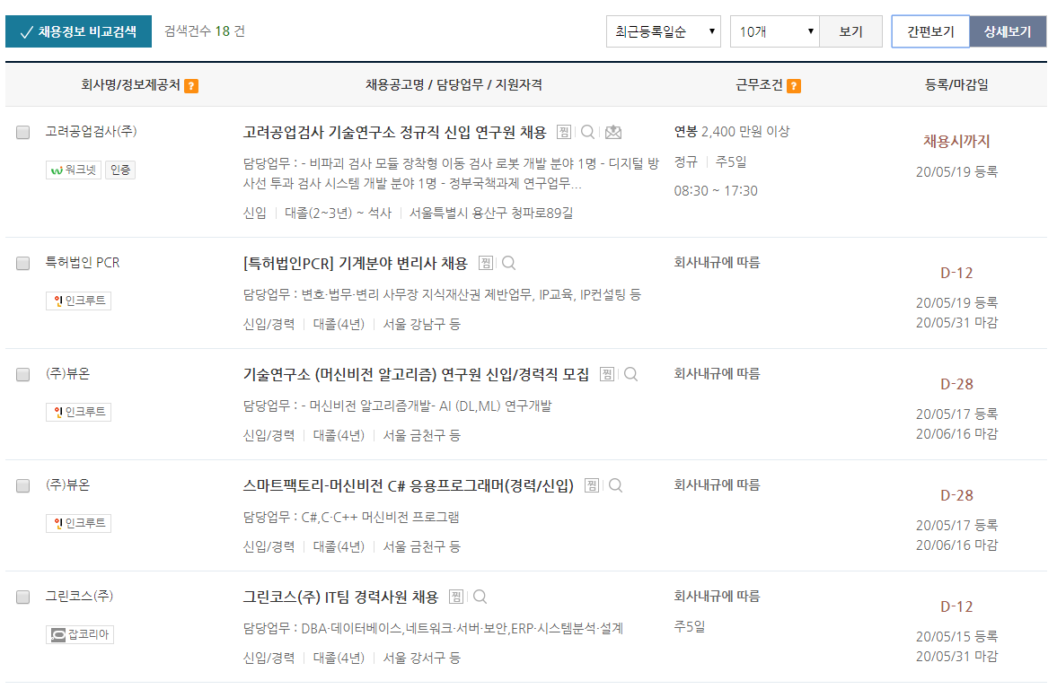Click the 서울 강남구 등 location text
The width and height of the screenshot is (1057, 689).
pyautogui.click(x=421, y=324)
